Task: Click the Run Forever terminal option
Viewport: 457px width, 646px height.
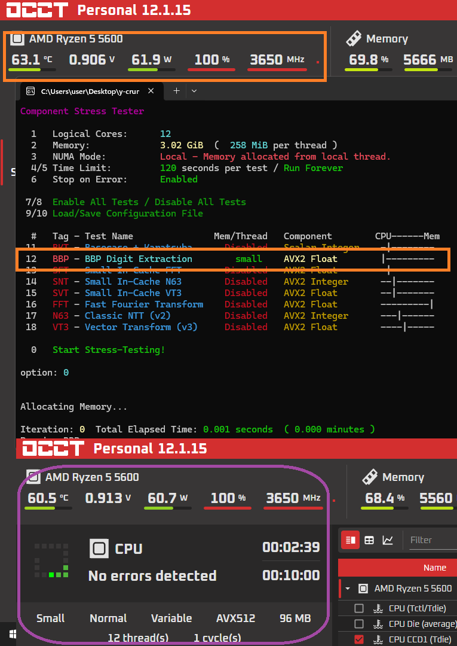Action: pyautogui.click(x=314, y=167)
